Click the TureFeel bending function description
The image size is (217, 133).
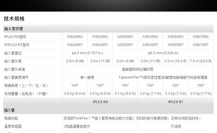132,118
